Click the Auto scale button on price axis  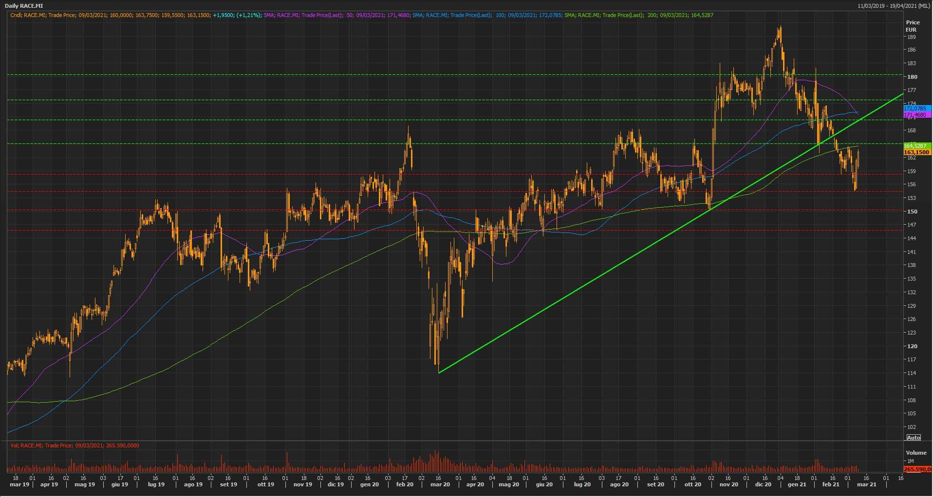[x=914, y=438]
